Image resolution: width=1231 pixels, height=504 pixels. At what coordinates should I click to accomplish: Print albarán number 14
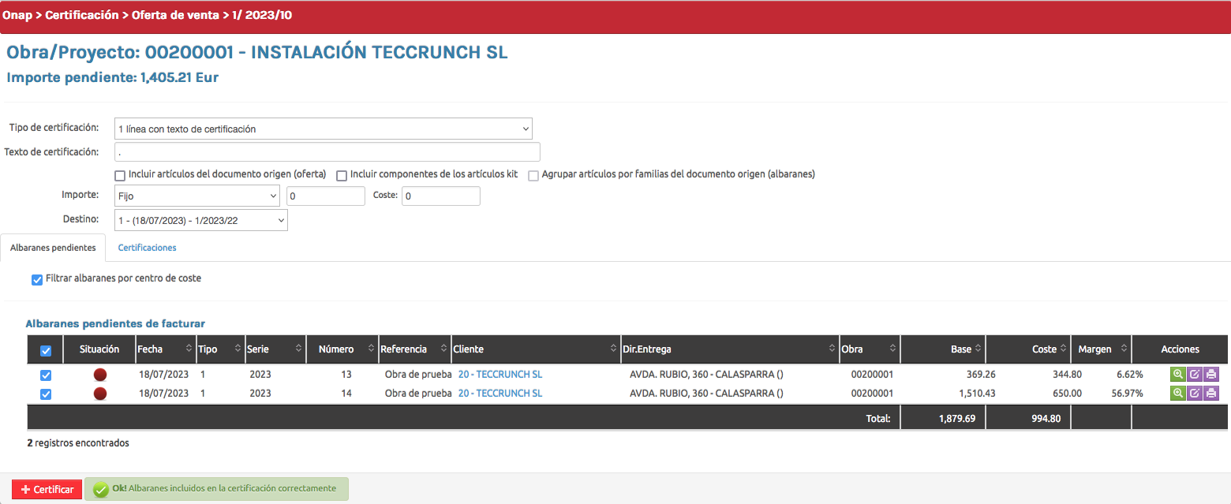pos(1211,393)
